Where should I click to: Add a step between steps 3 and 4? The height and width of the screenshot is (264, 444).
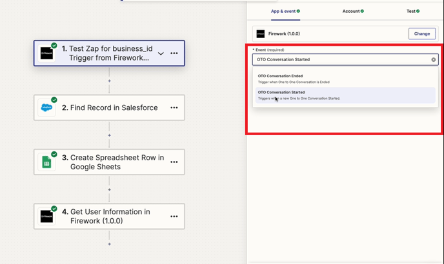tap(109, 190)
